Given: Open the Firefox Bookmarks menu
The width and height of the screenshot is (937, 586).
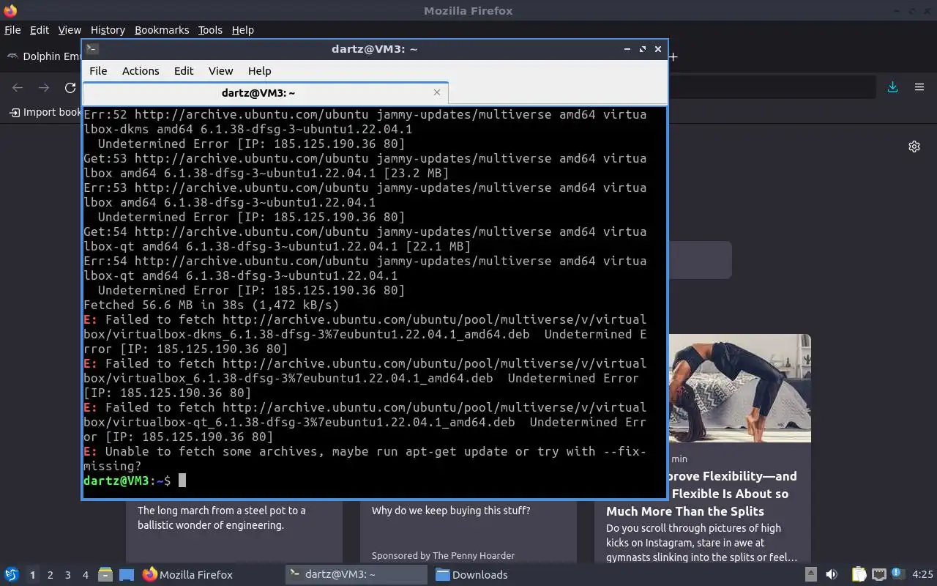Looking at the screenshot, I should (162, 30).
